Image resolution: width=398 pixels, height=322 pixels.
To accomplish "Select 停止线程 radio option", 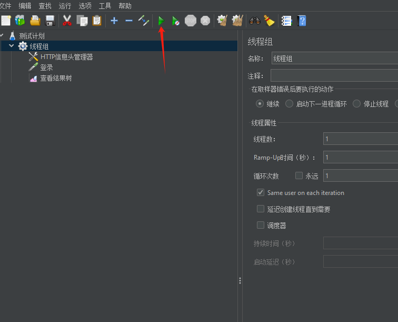I will point(356,104).
